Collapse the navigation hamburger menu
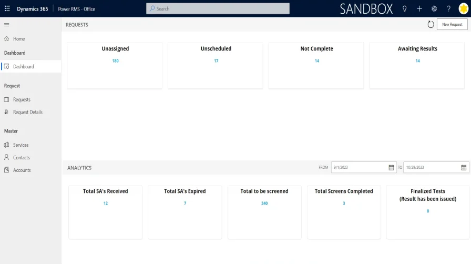 [7, 25]
